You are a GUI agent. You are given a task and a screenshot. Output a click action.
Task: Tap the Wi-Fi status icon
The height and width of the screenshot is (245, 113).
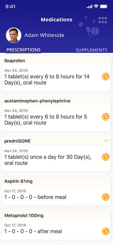coord(96,6)
